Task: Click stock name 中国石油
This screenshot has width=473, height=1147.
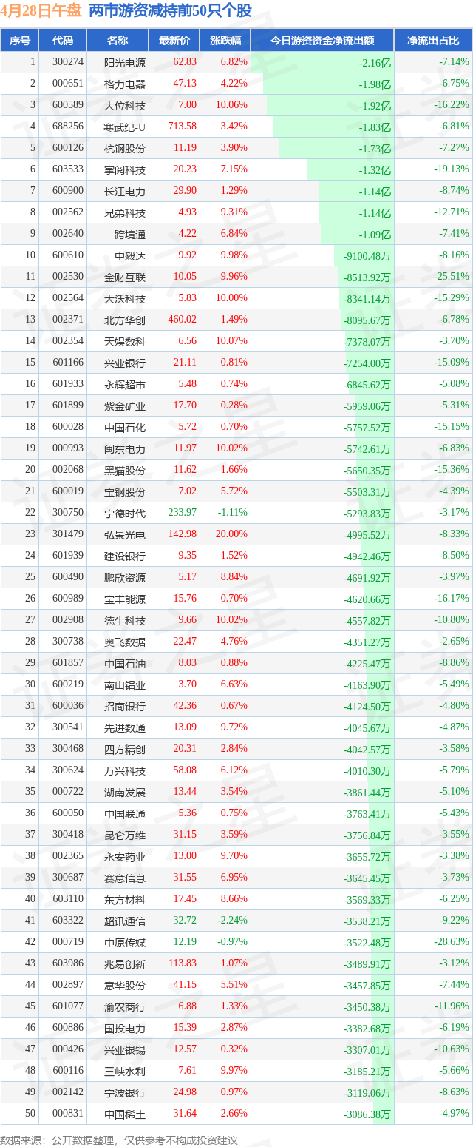Action: [125, 663]
